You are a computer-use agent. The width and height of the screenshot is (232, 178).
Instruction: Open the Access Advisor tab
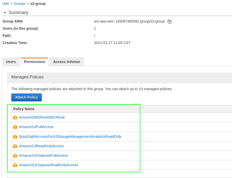[x=66, y=62]
